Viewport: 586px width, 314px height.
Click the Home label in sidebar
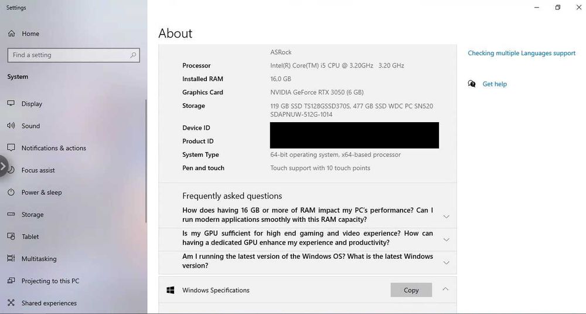(30, 33)
